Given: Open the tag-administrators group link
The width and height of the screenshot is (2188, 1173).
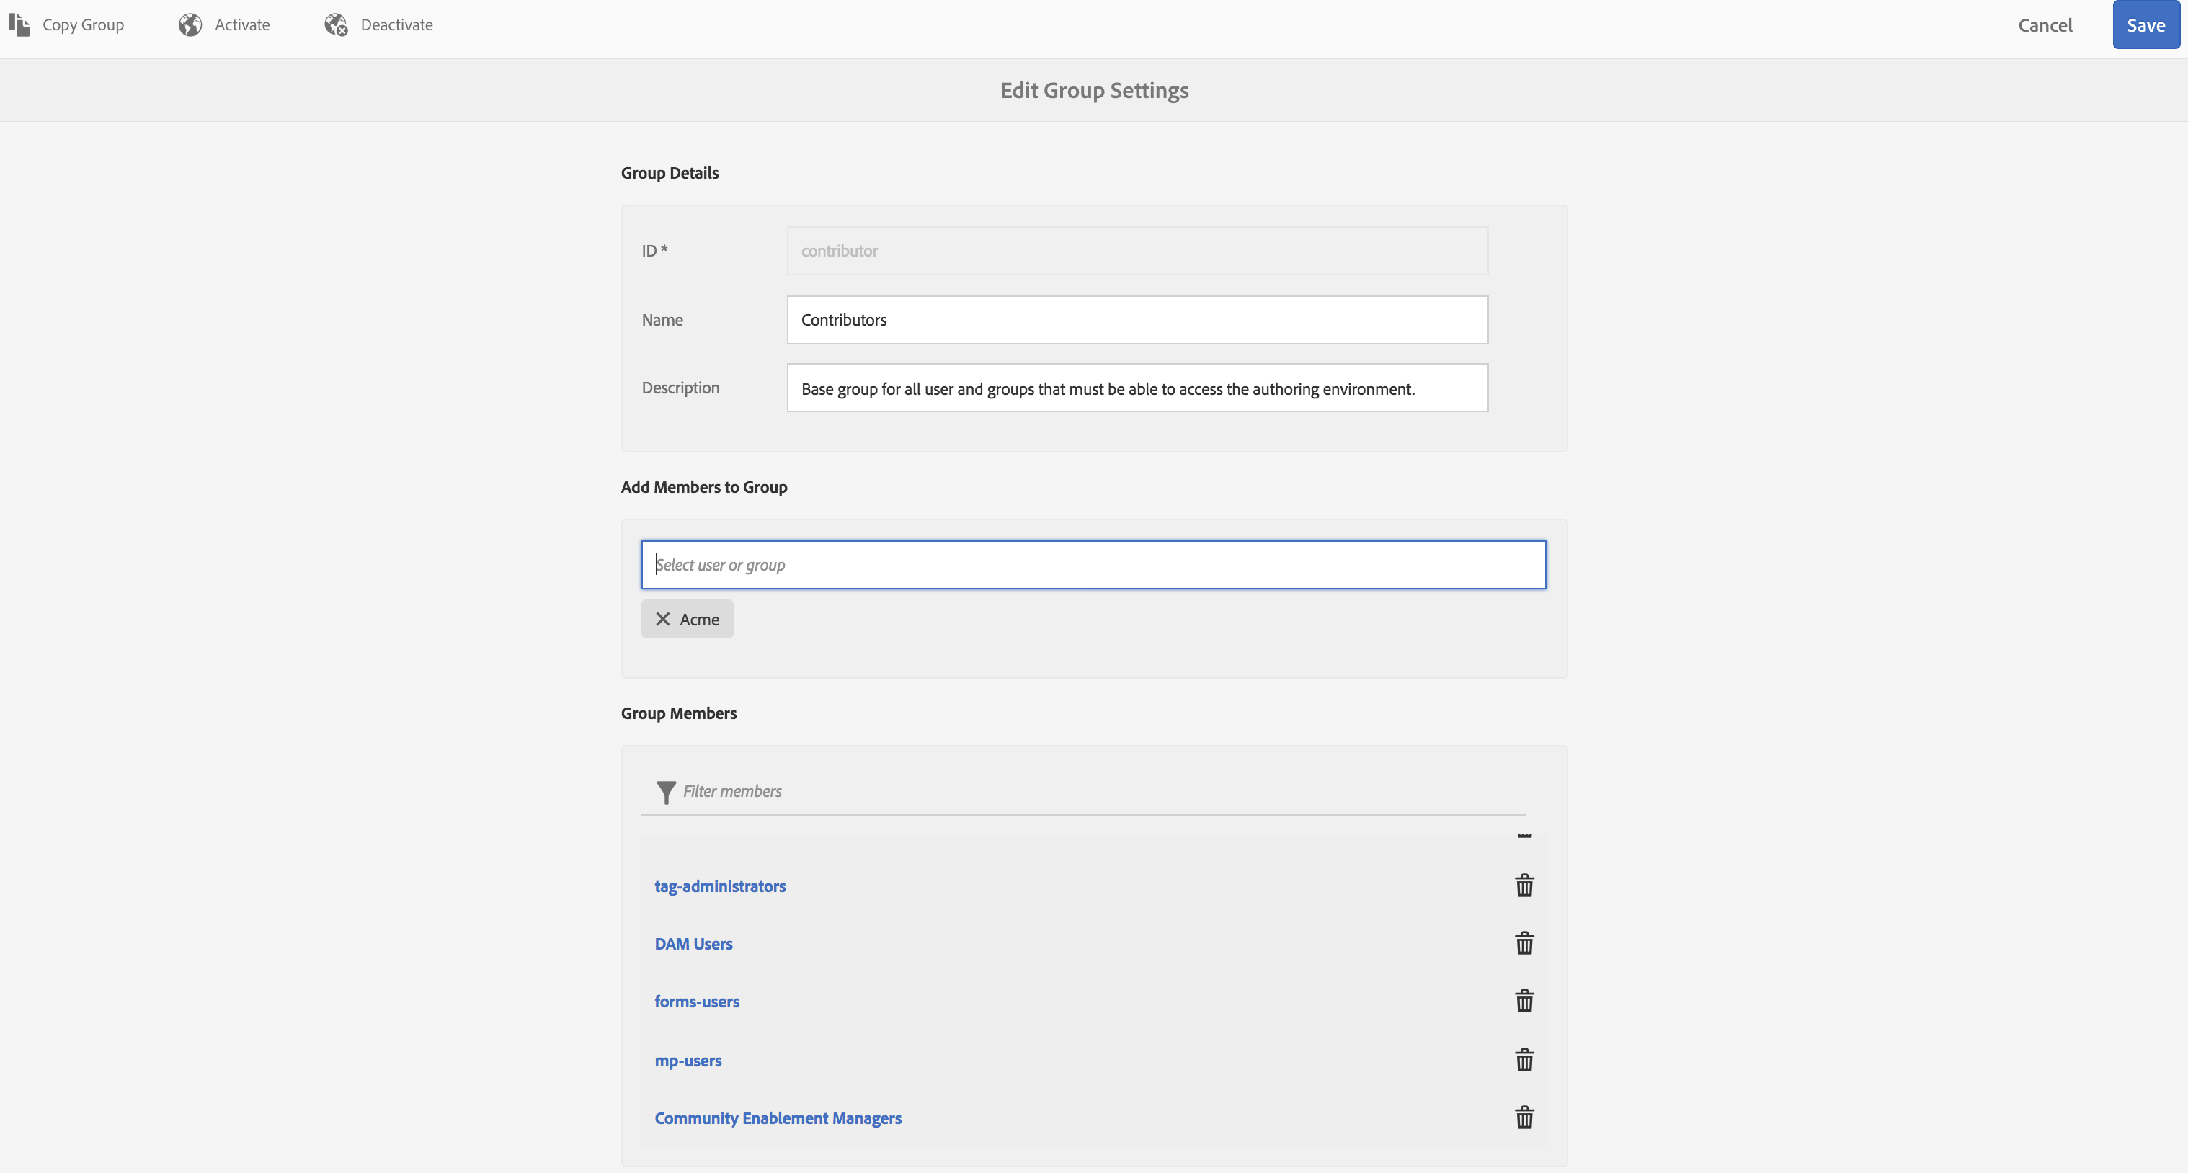Looking at the screenshot, I should pyautogui.click(x=719, y=886).
